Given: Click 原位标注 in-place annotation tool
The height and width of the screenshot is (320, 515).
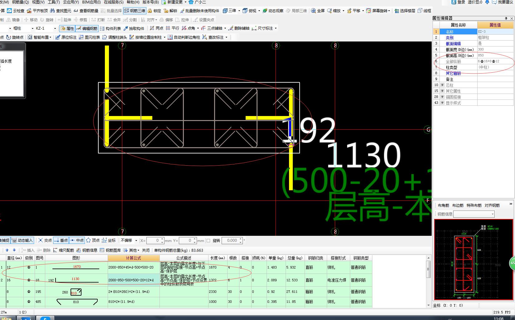Looking at the screenshot, I should pyautogui.click(x=66, y=37).
